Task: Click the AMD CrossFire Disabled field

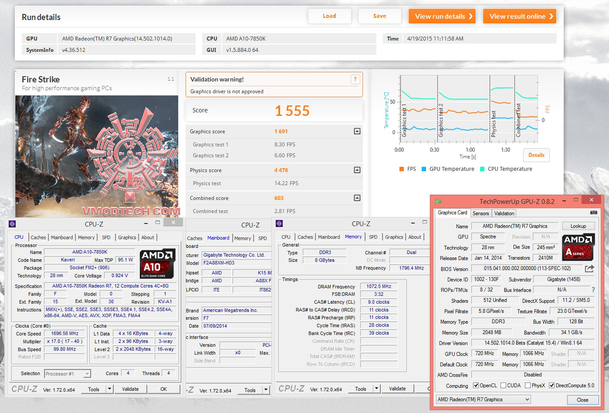Action: [533, 375]
